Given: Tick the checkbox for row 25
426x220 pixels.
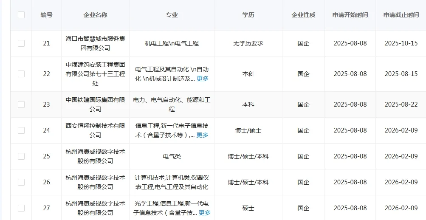Looking at the screenshot, I should click(x=21, y=156).
